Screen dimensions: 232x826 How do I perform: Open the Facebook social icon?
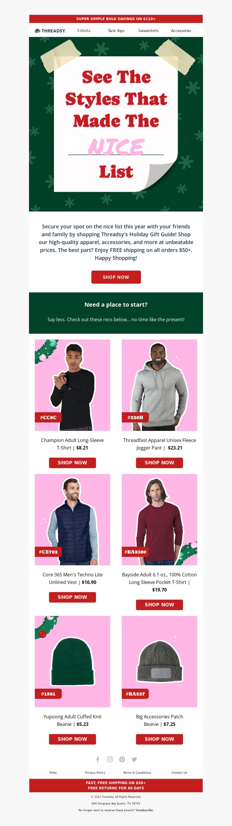pyautogui.click(x=98, y=759)
